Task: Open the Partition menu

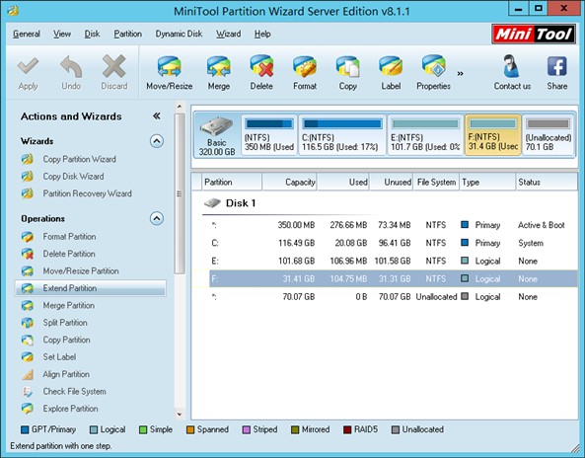Action: coord(127,34)
